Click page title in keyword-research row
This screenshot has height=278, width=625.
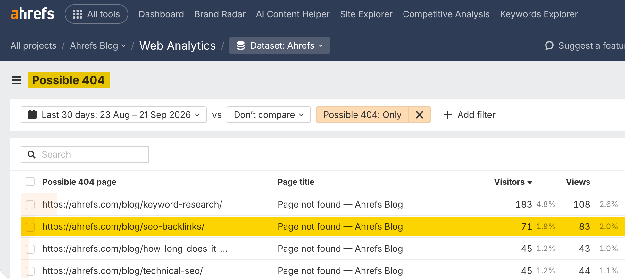[340, 204]
